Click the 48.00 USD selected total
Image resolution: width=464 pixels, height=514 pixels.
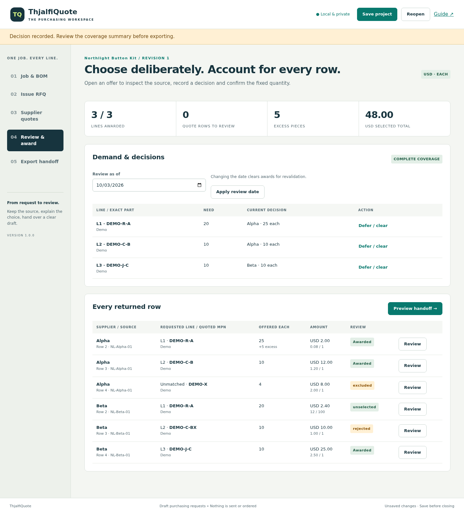click(379, 115)
